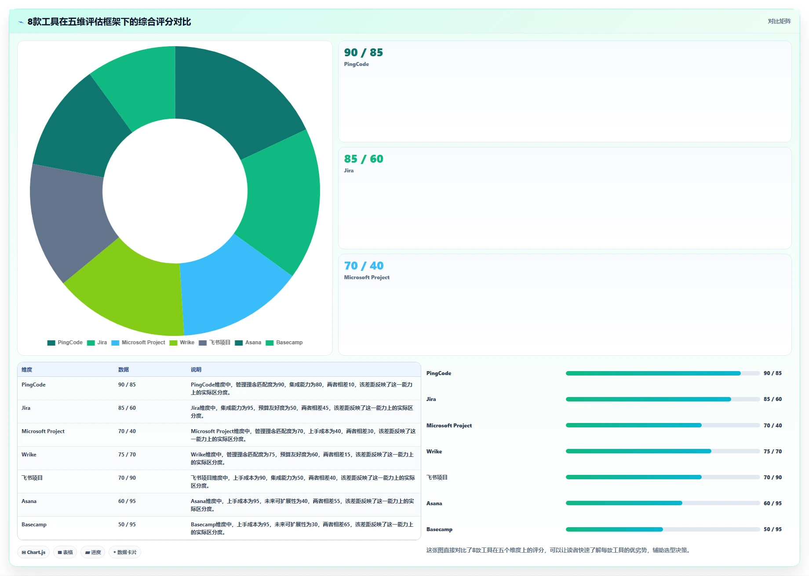
Task: Toggle Basecamp legend item visibility
Action: pos(284,343)
